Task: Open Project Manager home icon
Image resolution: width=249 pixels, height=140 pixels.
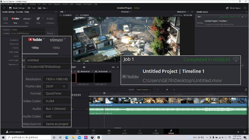Action: [238, 132]
